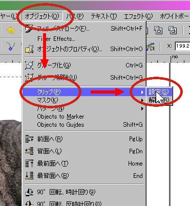Expand the クリップ(P) submenu
The height and width of the screenshot is (206, 190).
84,92
